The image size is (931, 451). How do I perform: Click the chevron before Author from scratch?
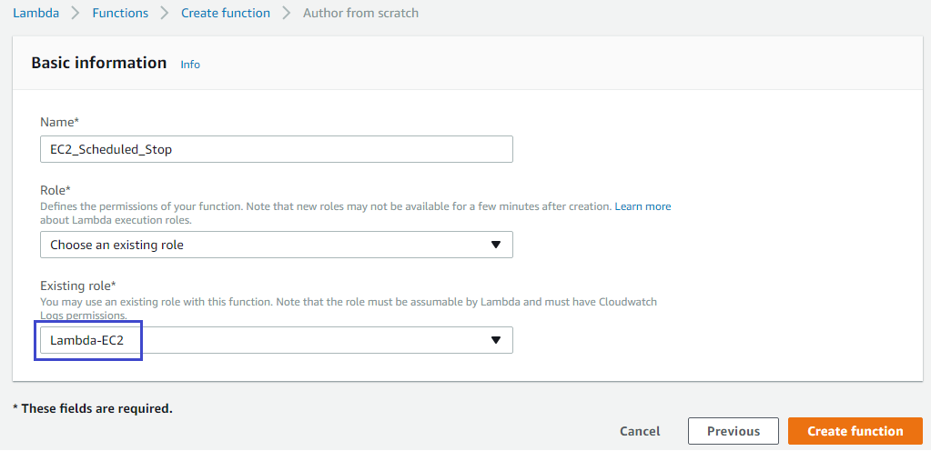click(x=287, y=13)
